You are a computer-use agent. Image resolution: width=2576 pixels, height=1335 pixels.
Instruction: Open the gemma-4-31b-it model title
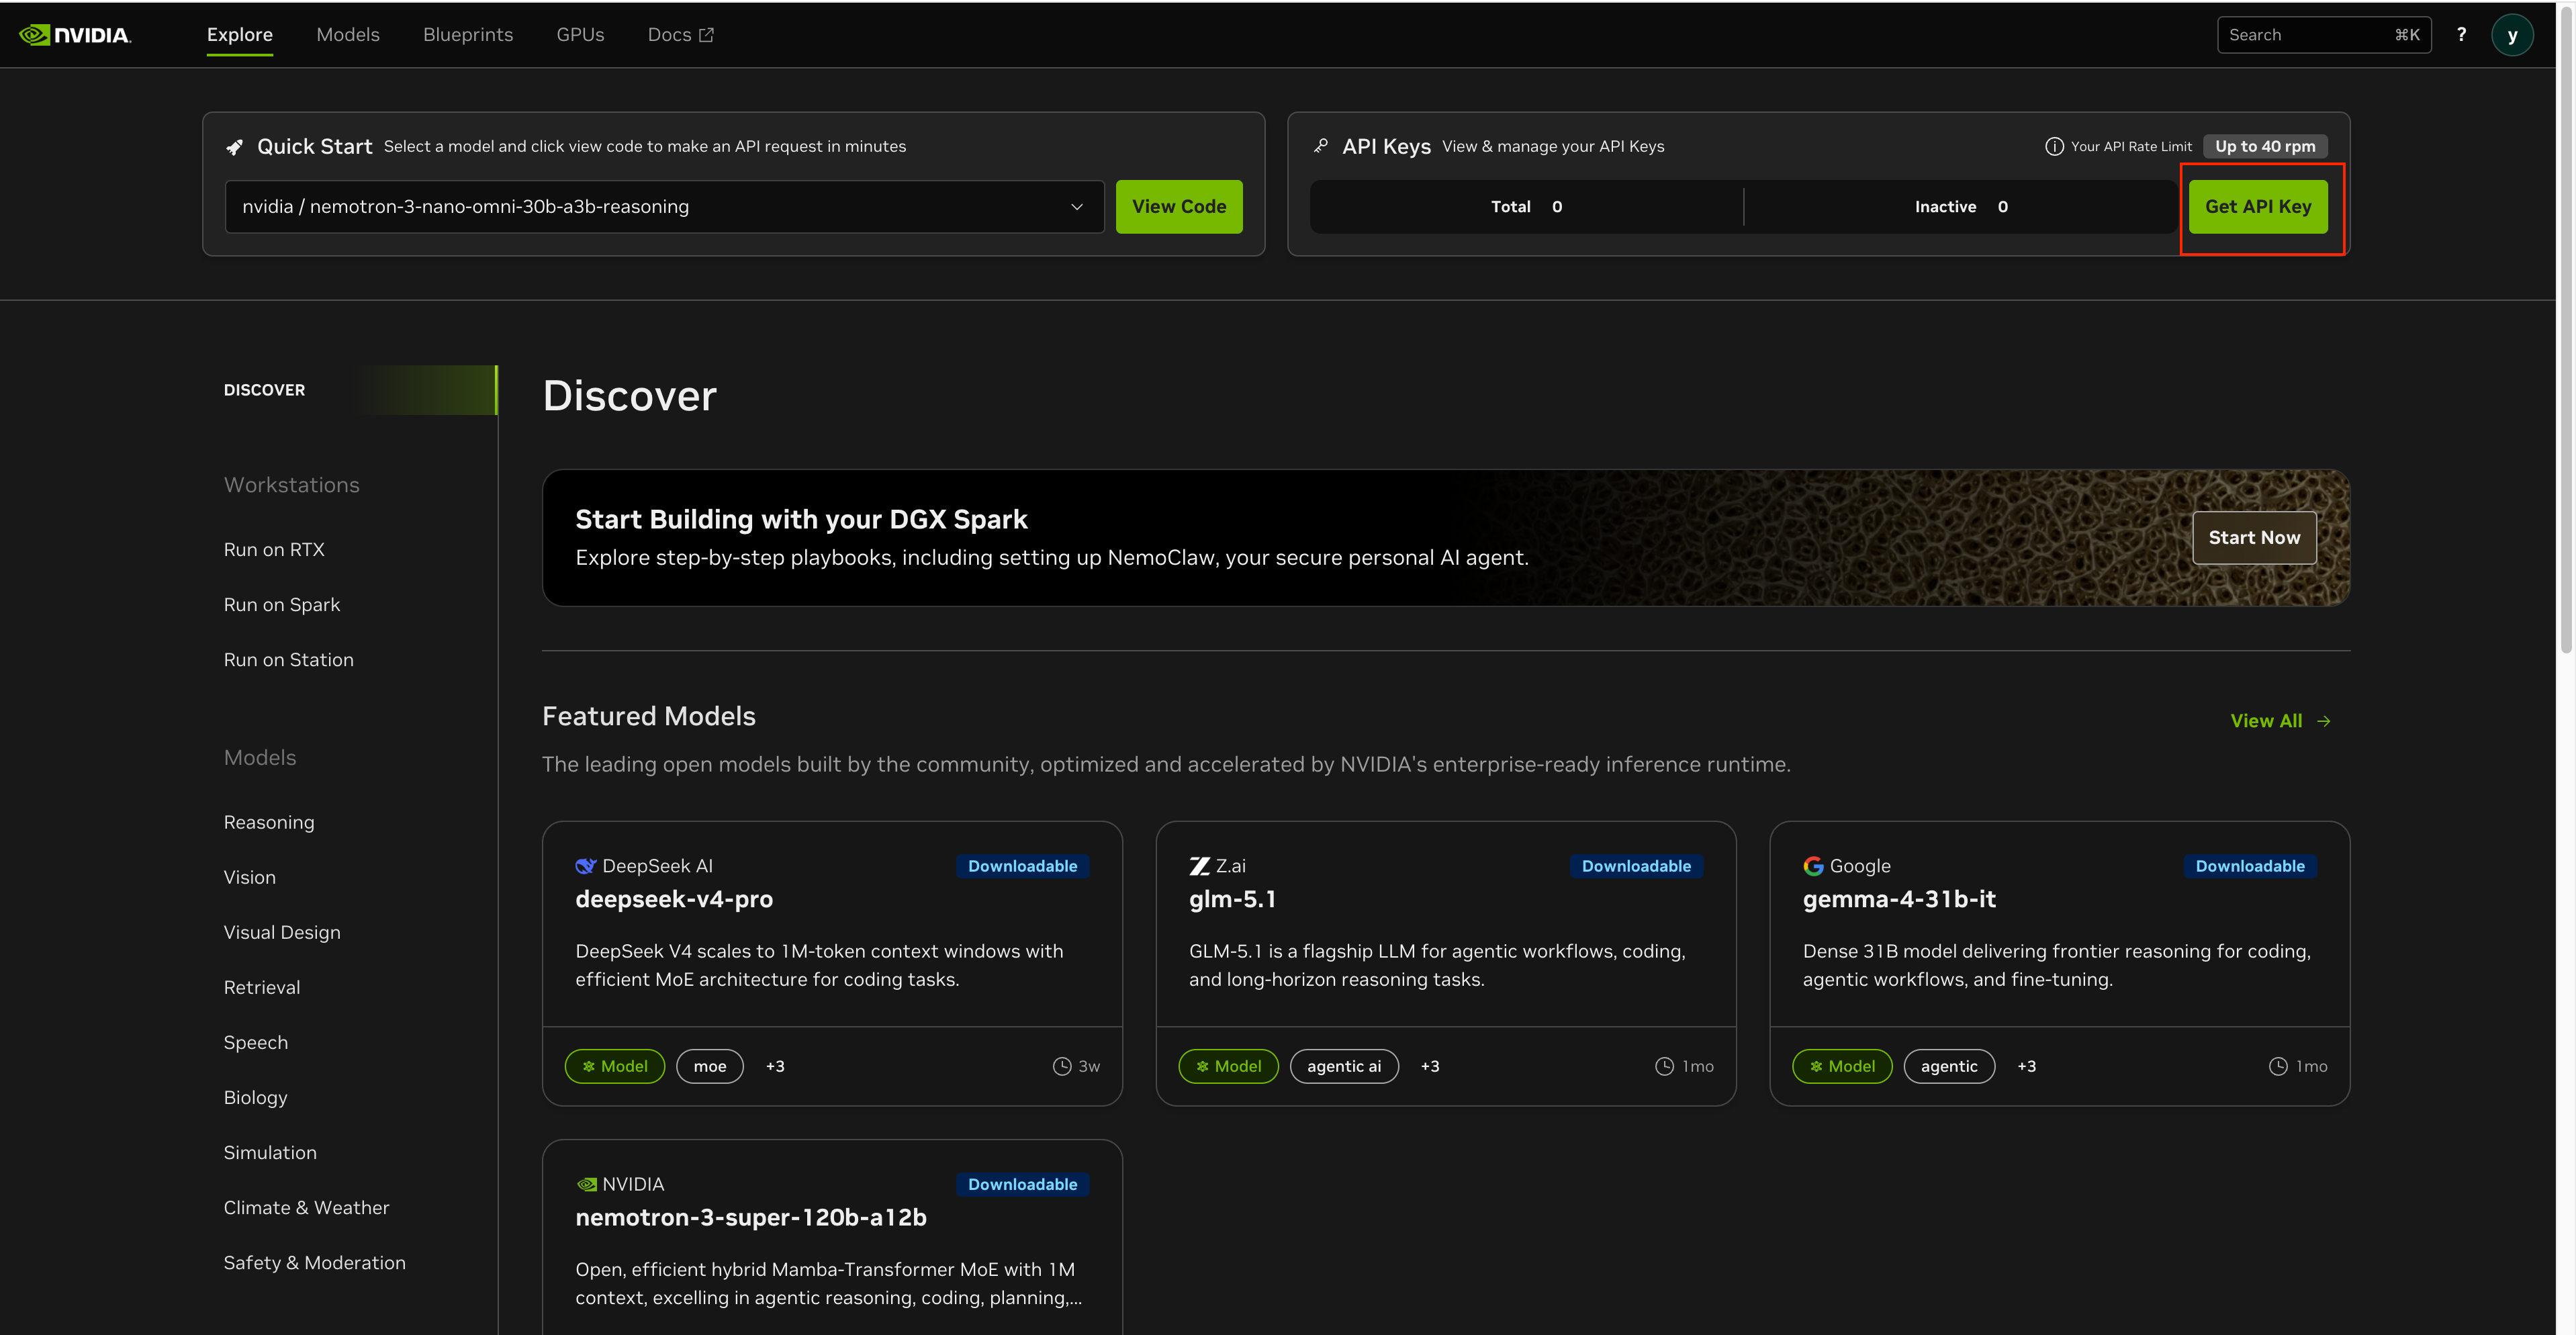pyautogui.click(x=1899, y=900)
